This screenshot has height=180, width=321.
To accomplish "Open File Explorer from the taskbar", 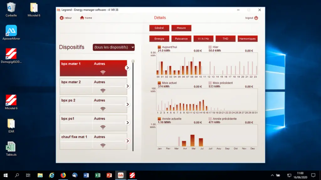I will 40,175.
